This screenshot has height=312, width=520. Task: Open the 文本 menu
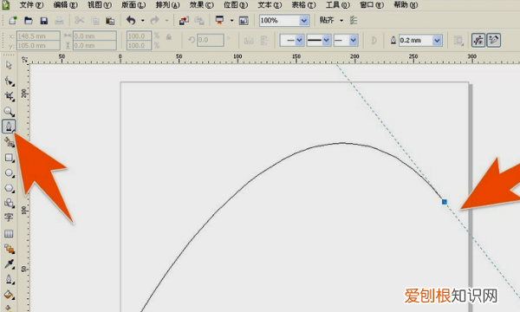pos(270,5)
